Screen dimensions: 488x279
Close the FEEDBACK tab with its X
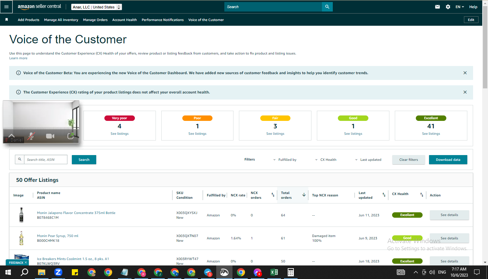[26, 262]
